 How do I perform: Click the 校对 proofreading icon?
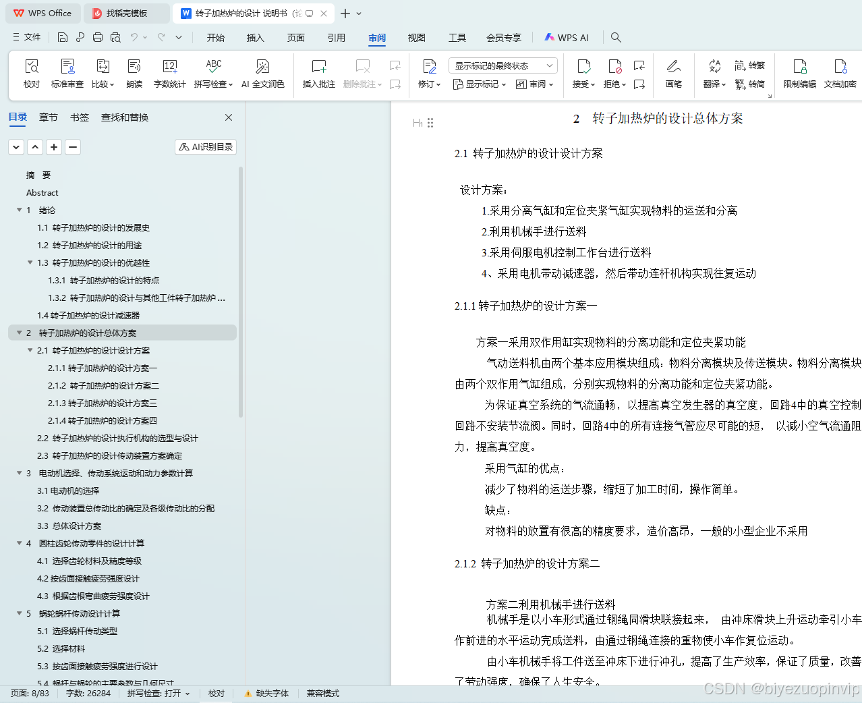(x=32, y=66)
